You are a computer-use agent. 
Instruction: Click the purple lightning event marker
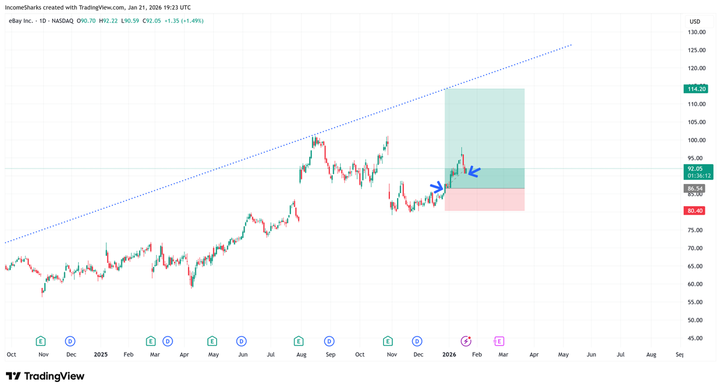coord(466,341)
